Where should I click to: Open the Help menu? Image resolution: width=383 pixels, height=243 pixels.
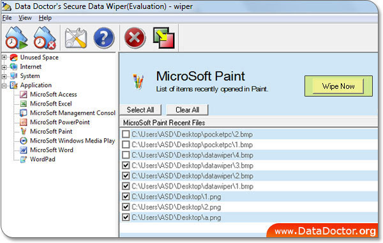point(45,18)
